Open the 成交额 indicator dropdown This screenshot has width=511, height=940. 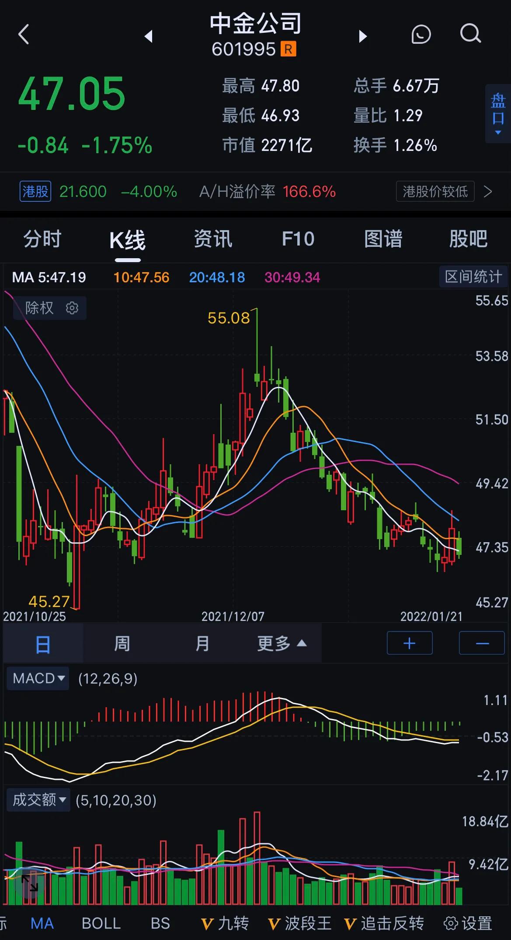38,800
